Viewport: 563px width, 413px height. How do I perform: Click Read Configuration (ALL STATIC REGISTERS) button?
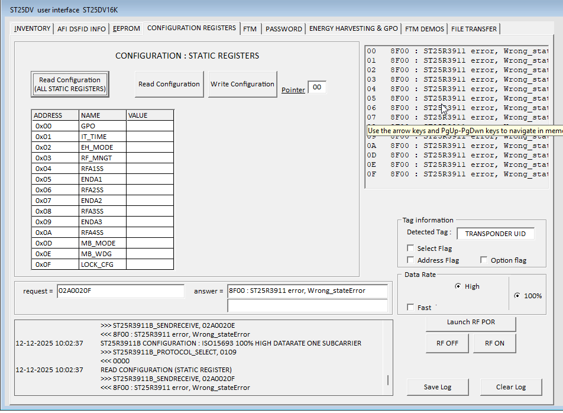(70, 84)
